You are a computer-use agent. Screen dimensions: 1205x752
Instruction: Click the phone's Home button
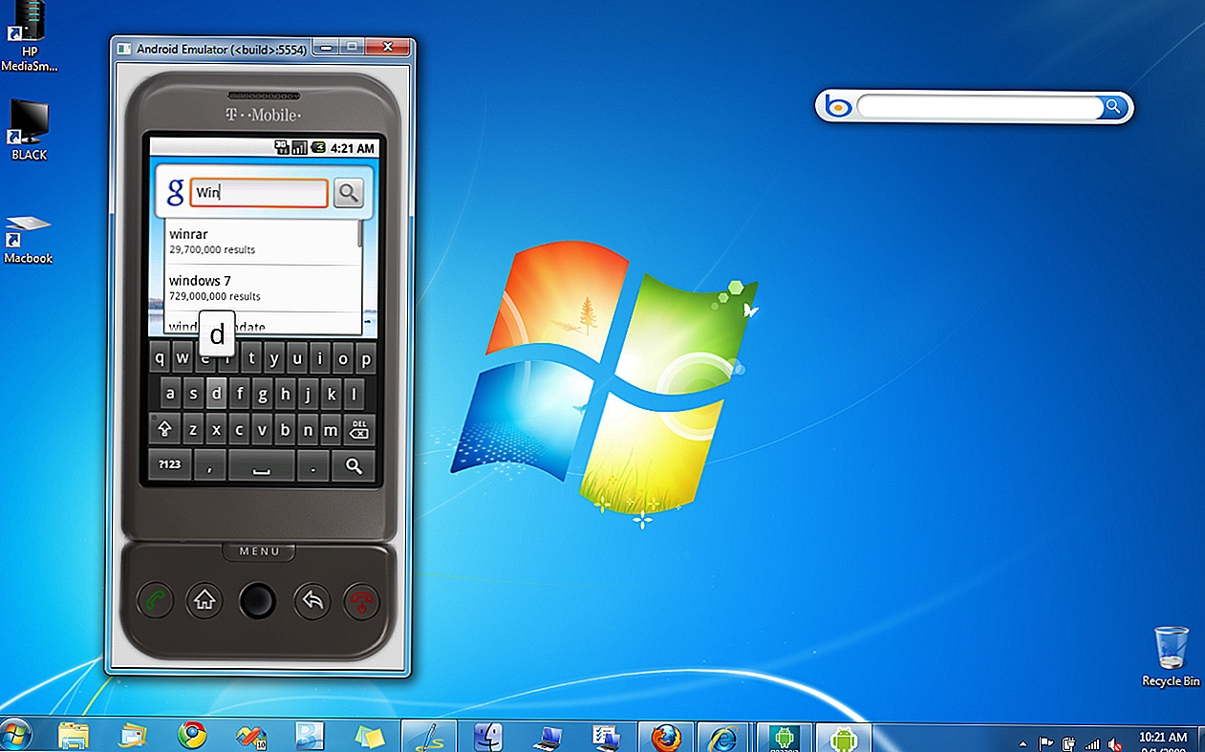tap(204, 601)
